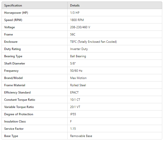The height and width of the screenshot is (141, 164).
Task: Select the Service Factor row label
Action: 14,129
